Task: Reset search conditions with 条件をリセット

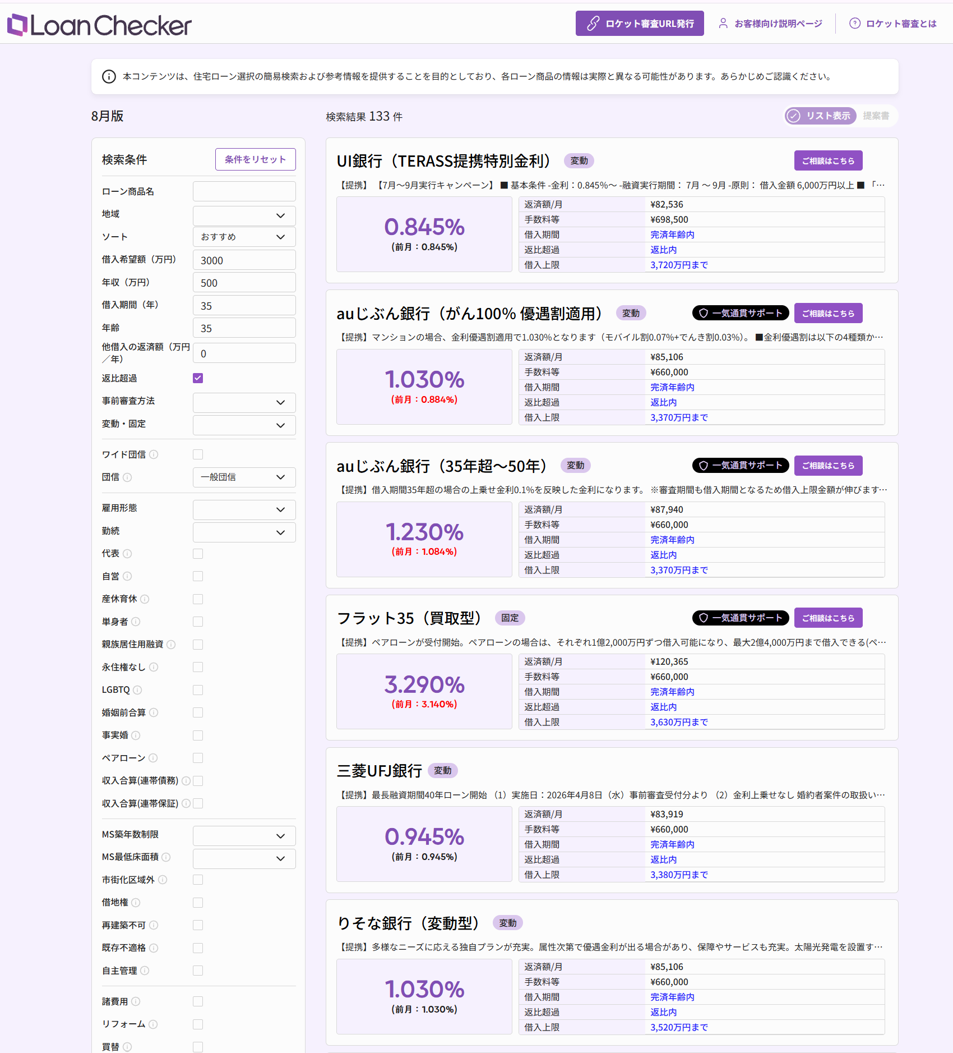Action: (x=256, y=159)
